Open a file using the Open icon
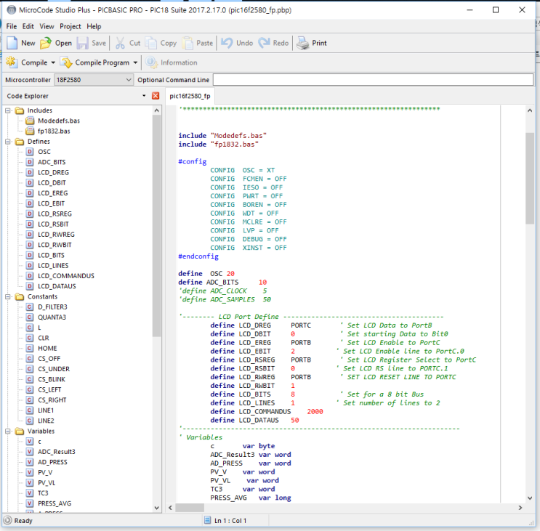 46,43
